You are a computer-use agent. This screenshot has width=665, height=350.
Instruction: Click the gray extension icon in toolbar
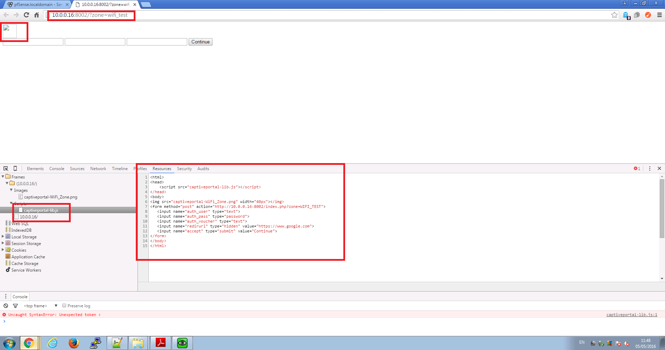tap(637, 15)
